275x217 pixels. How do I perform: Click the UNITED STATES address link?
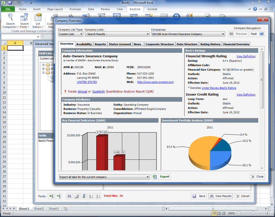coord(87,82)
